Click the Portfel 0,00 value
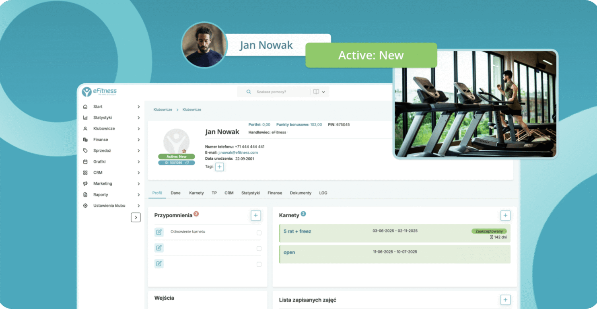Viewport: 597px width, 309px height. click(x=266, y=125)
